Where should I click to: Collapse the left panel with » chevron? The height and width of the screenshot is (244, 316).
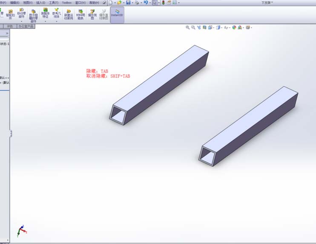[7, 34]
